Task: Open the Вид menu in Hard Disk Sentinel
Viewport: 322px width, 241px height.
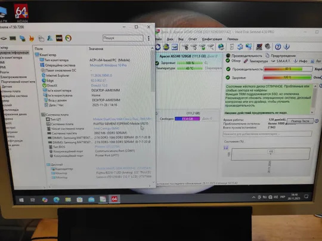Action: click(181, 39)
